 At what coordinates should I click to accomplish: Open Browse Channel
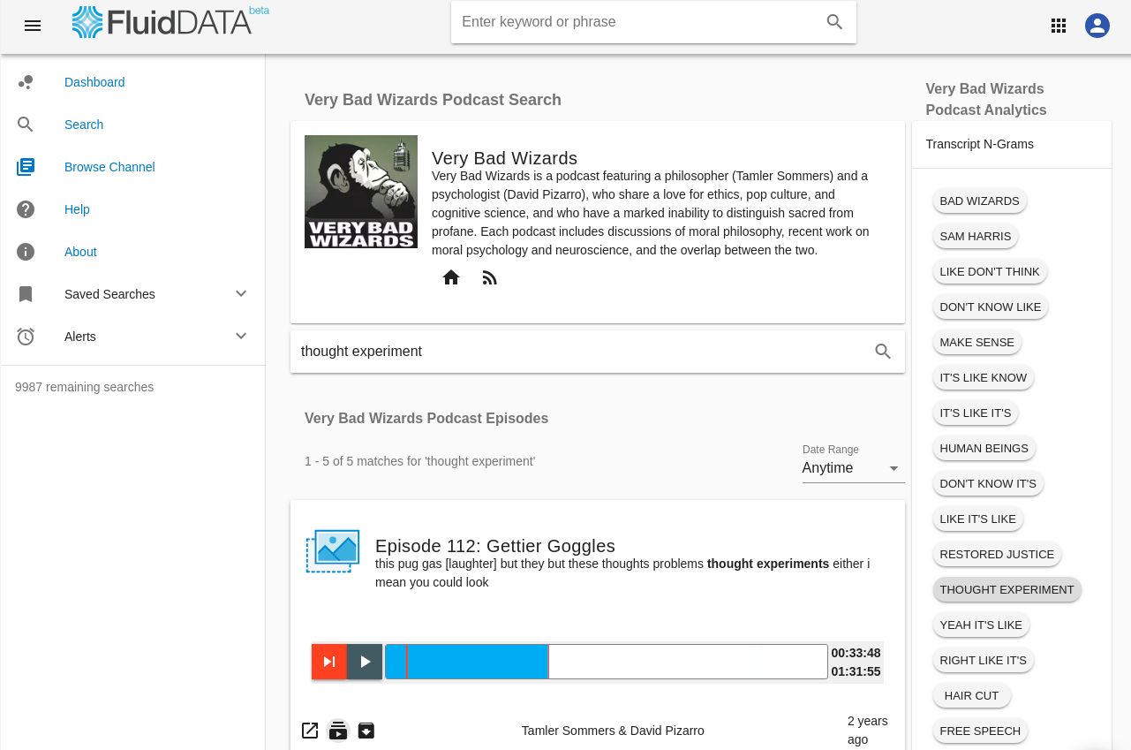tap(109, 167)
